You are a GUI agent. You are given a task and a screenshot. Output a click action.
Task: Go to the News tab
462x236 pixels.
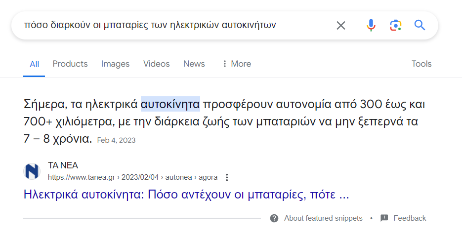coord(194,64)
